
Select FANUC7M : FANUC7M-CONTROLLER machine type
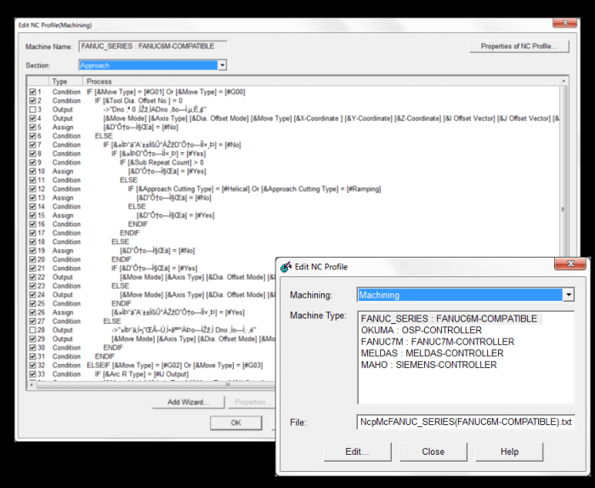[x=438, y=342]
